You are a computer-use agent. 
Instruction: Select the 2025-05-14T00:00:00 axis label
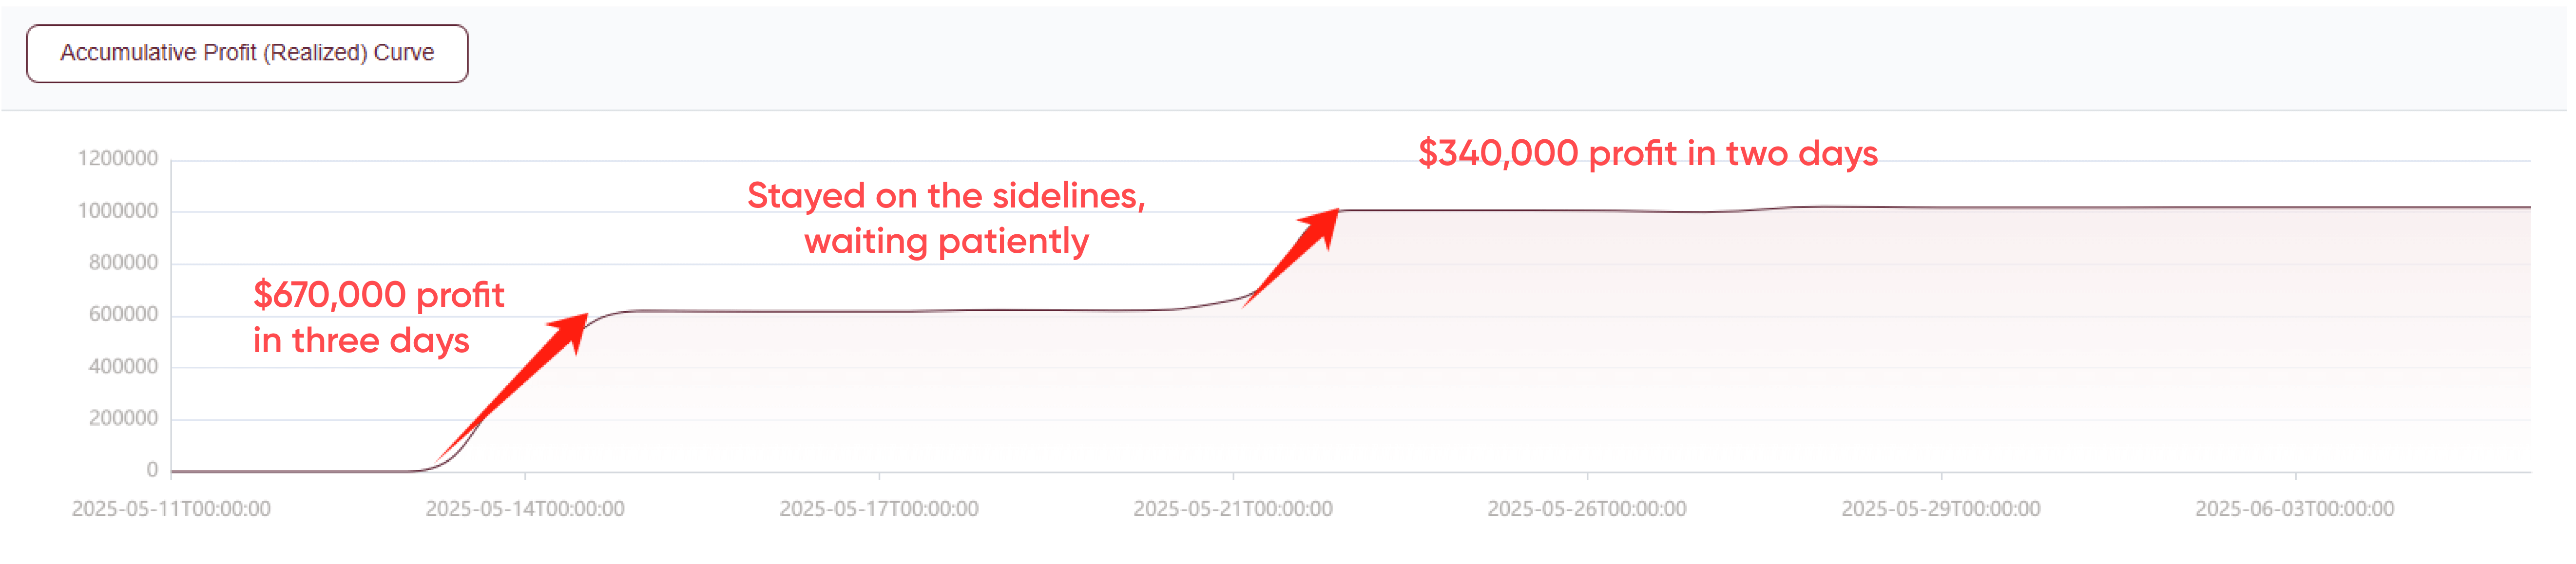tap(525, 509)
